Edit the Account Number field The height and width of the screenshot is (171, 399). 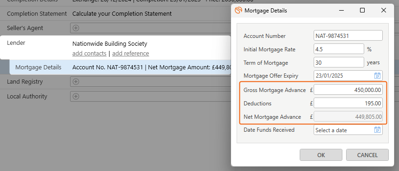click(348, 36)
